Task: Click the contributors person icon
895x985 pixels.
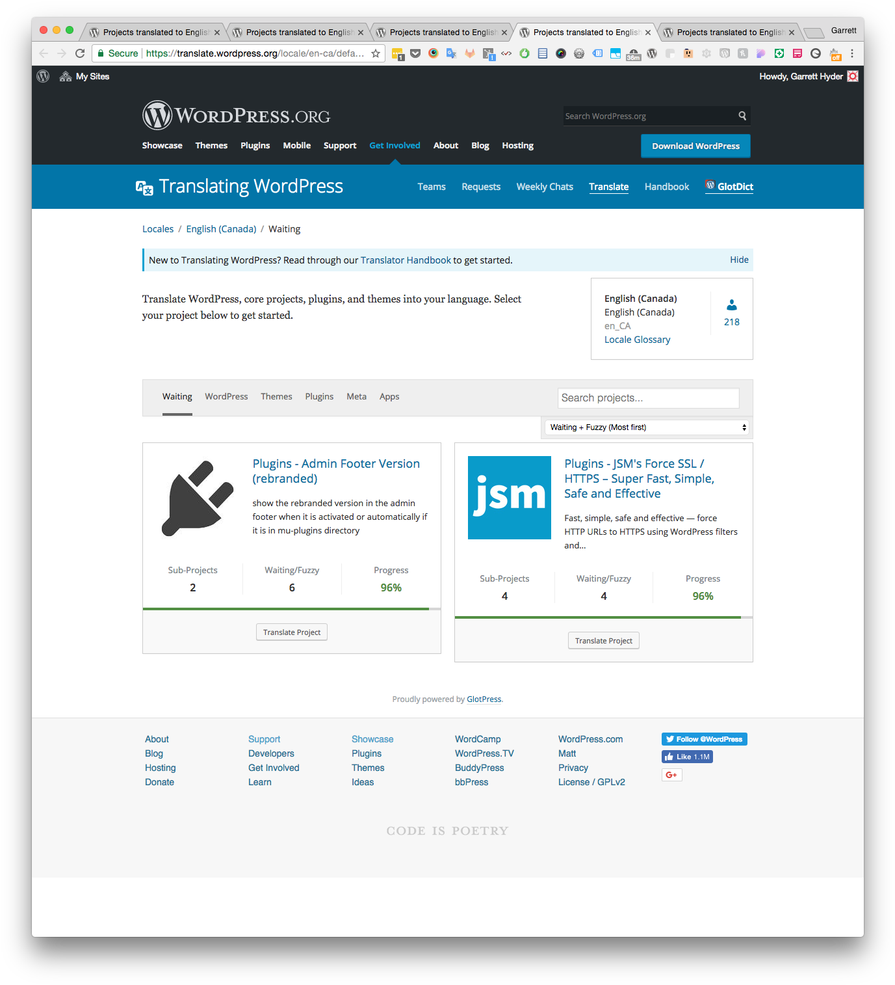Action: pos(731,304)
